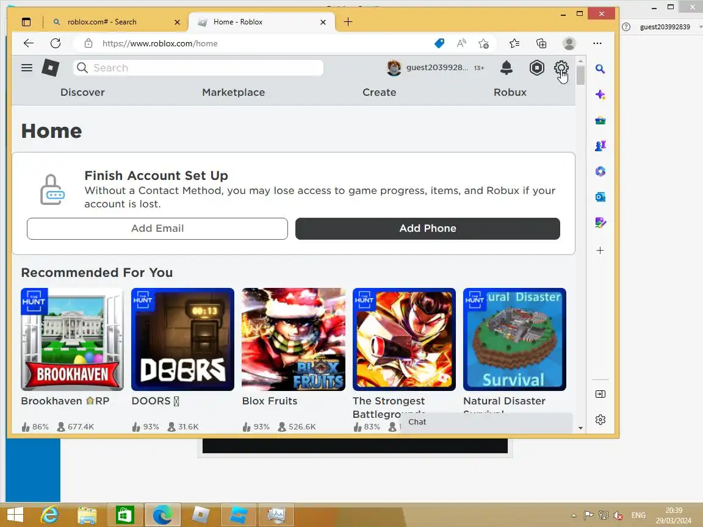Open the Brookhaven game thumbnail
This screenshot has height=527, width=703.
point(72,339)
